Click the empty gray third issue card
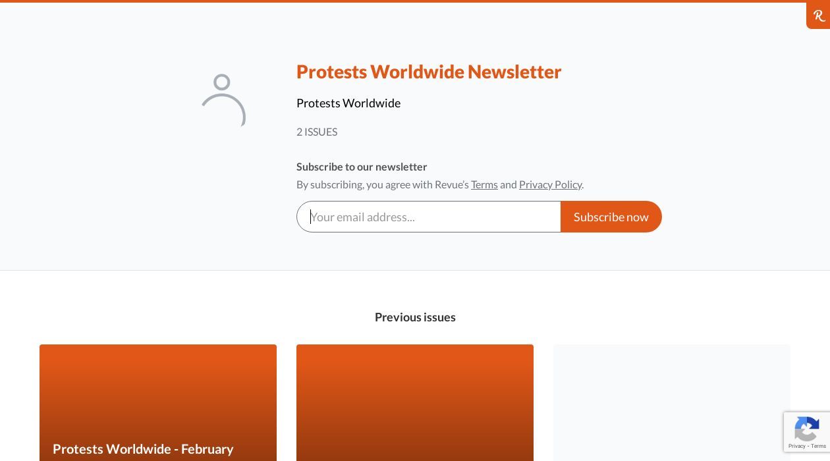This screenshot has height=461, width=830. 671,402
